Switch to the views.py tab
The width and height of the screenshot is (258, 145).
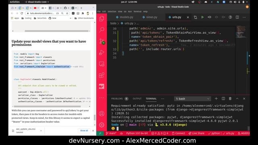[x=150, y=17]
